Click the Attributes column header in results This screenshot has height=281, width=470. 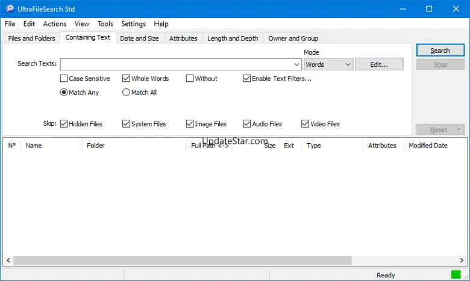click(x=383, y=146)
